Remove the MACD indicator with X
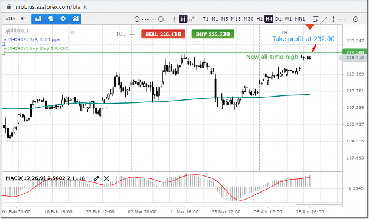Screen dimensions: 369x219 point(106,178)
